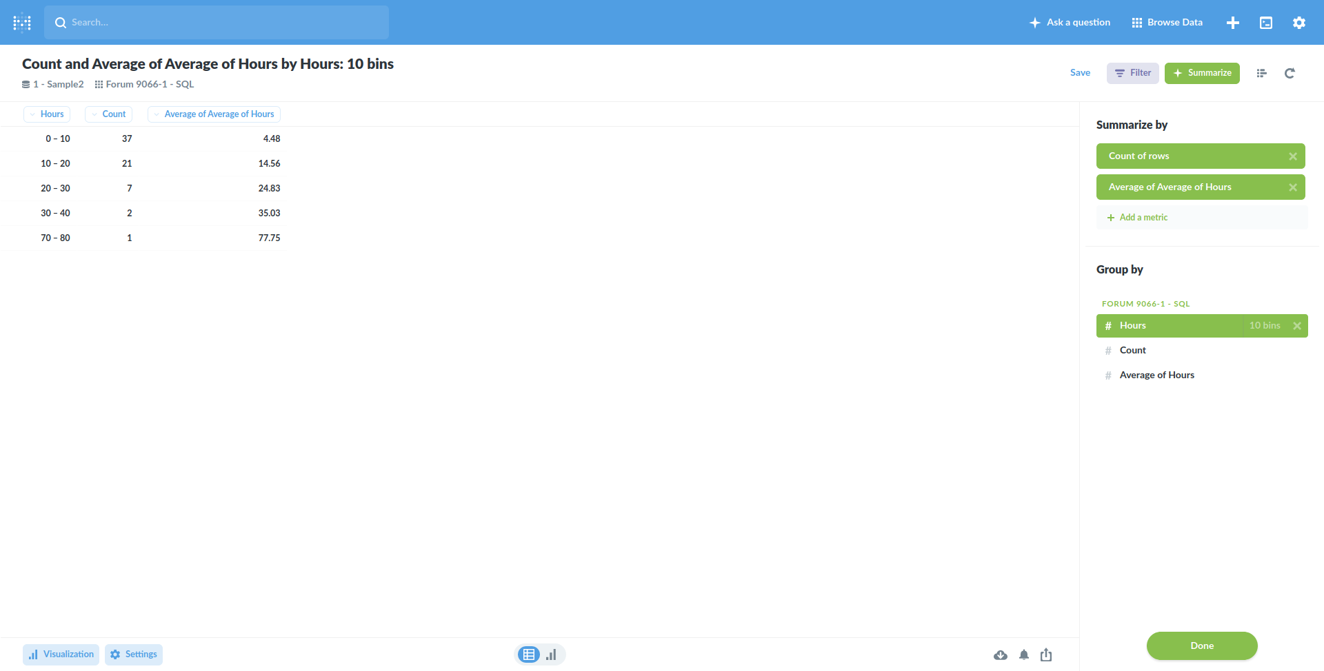Open the Count column header dropdown
This screenshot has height=671, width=1324.
[x=108, y=114]
